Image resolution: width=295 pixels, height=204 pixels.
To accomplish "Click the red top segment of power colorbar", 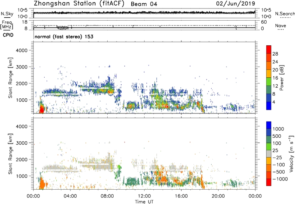I will tap(269, 49).
